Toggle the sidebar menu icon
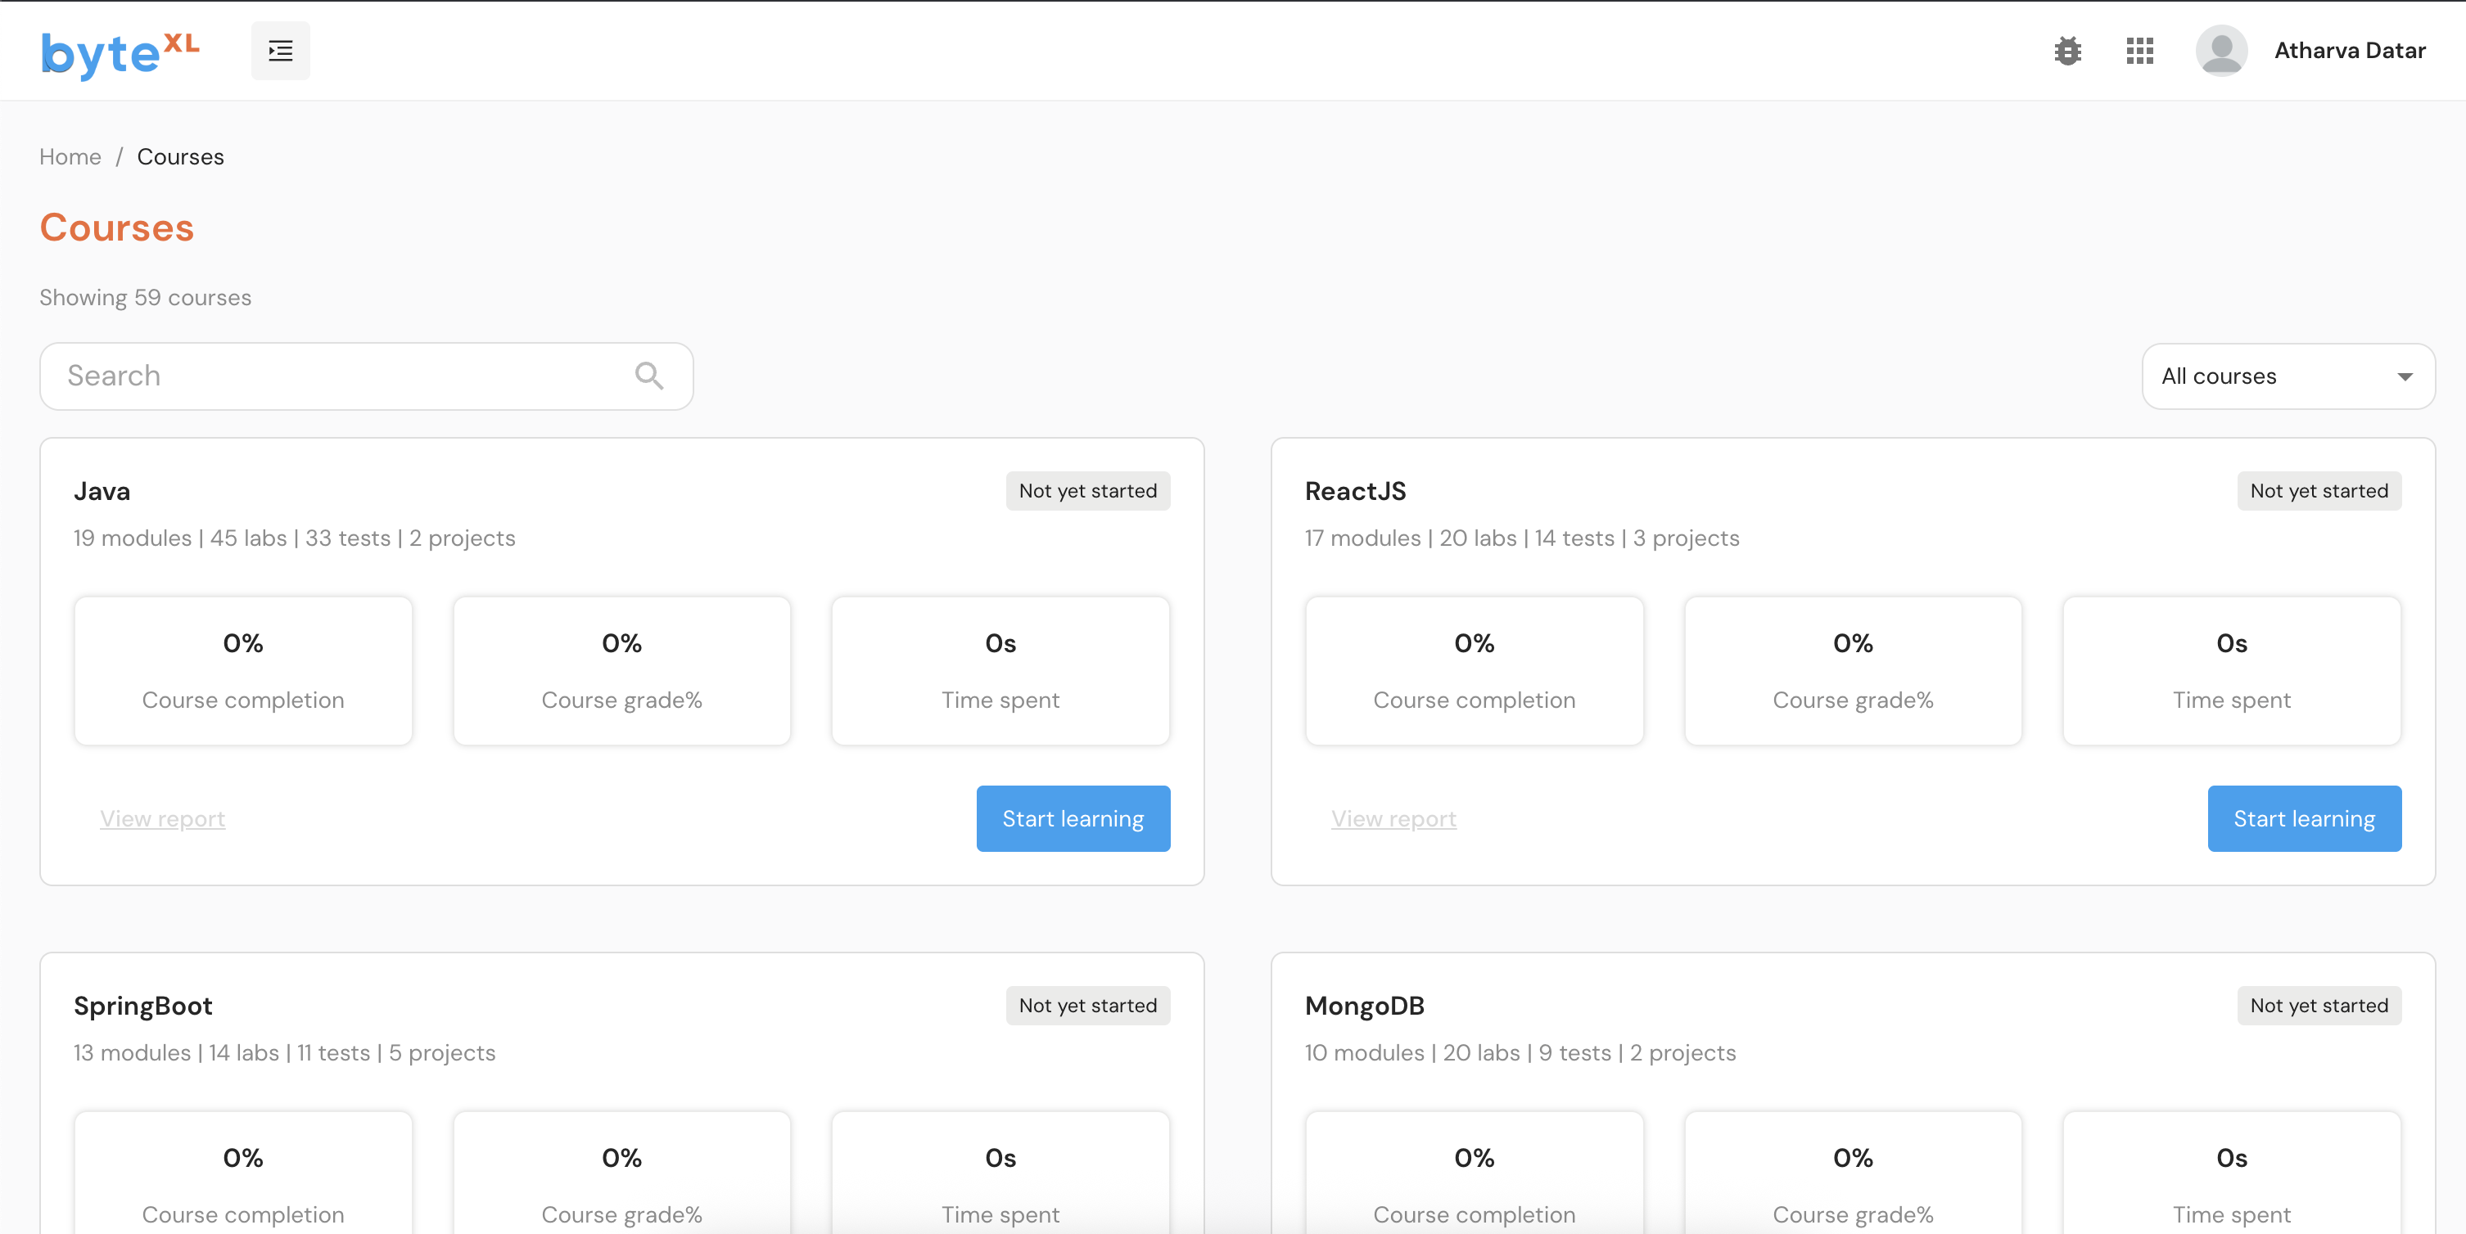2466x1234 pixels. coord(281,51)
